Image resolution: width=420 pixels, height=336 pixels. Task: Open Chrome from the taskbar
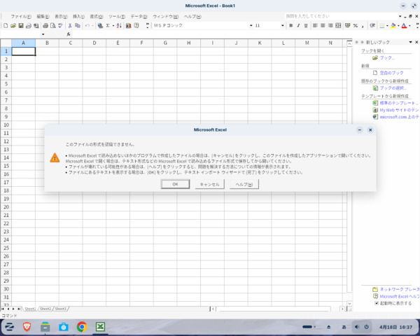click(82, 327)
